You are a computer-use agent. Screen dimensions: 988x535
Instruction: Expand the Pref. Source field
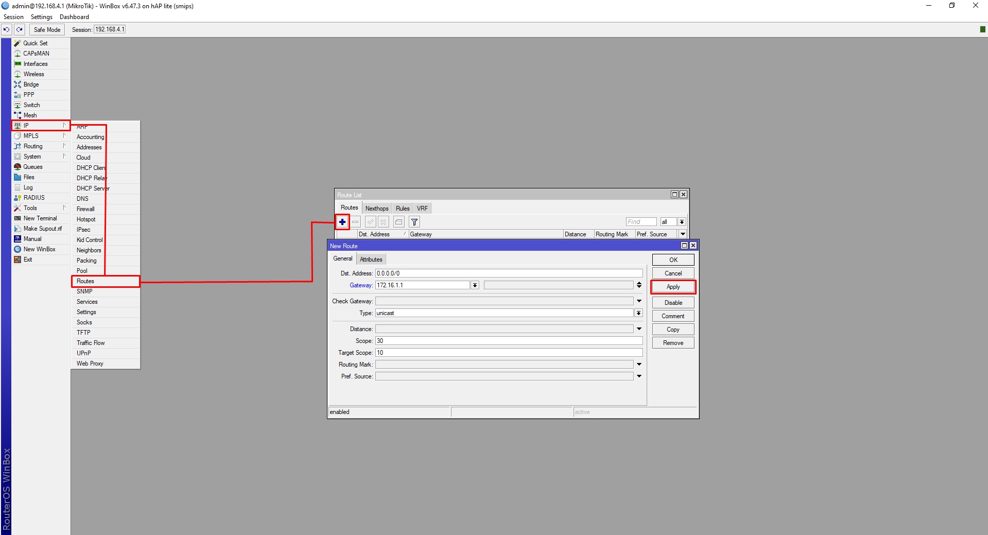point(639,376)
